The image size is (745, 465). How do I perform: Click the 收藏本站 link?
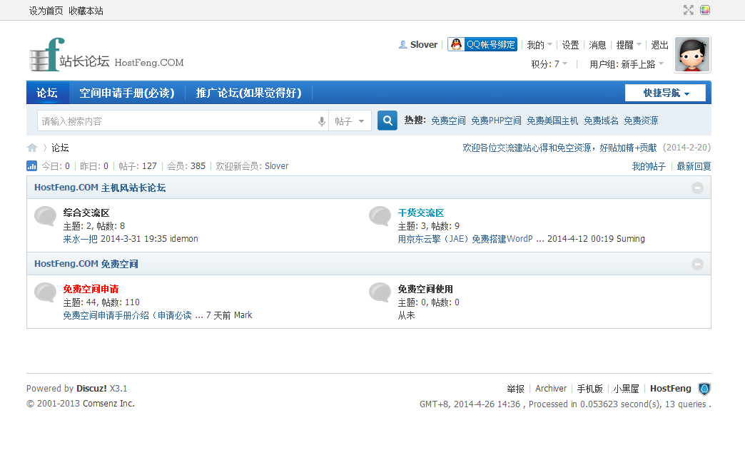tap(86, 11)
